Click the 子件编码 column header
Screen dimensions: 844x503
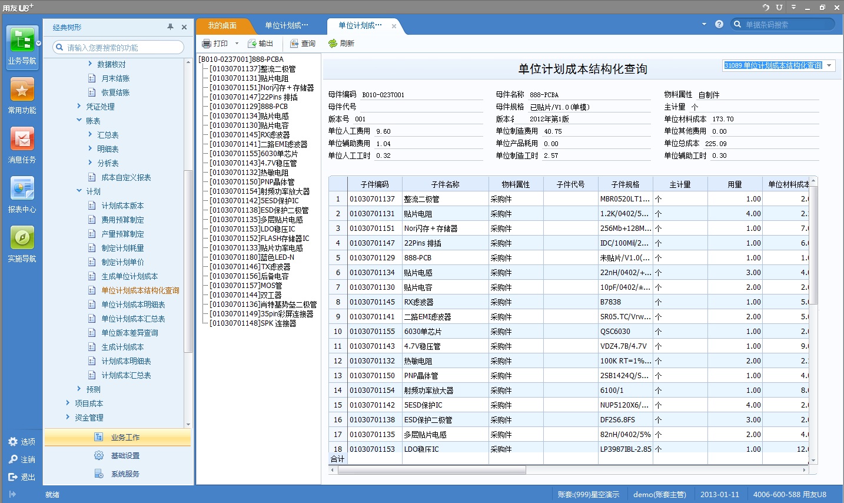374,184
